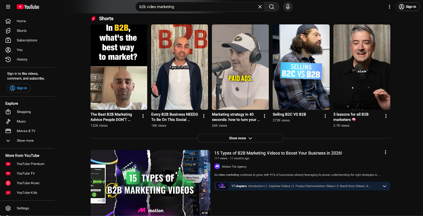Screen dimensions: 423x216
Task: Open options menu for 'Selling B2C VS B2B'
Action: (325, 116)
